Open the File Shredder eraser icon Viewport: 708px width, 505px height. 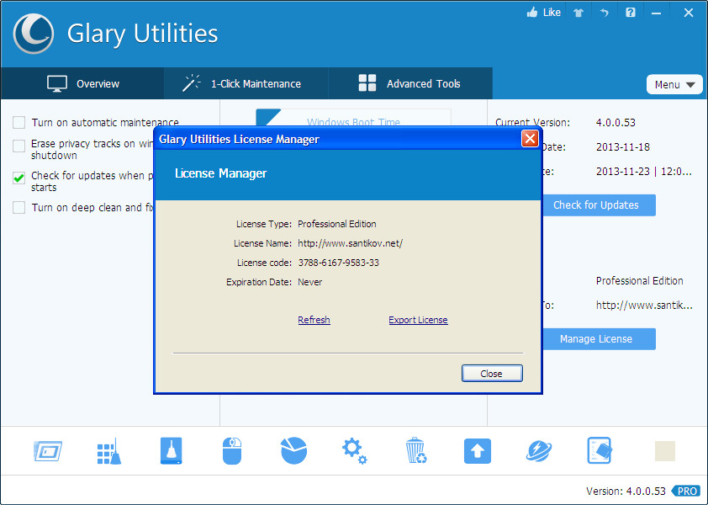point(600,450)
